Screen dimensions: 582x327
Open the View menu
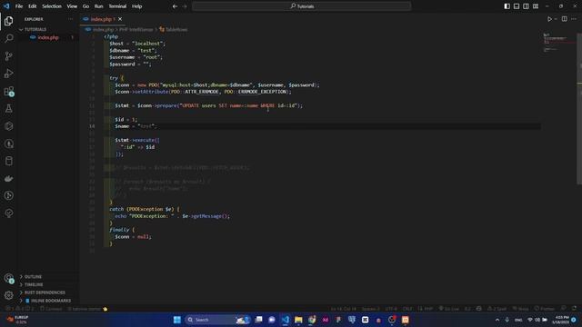coord(72,6)
